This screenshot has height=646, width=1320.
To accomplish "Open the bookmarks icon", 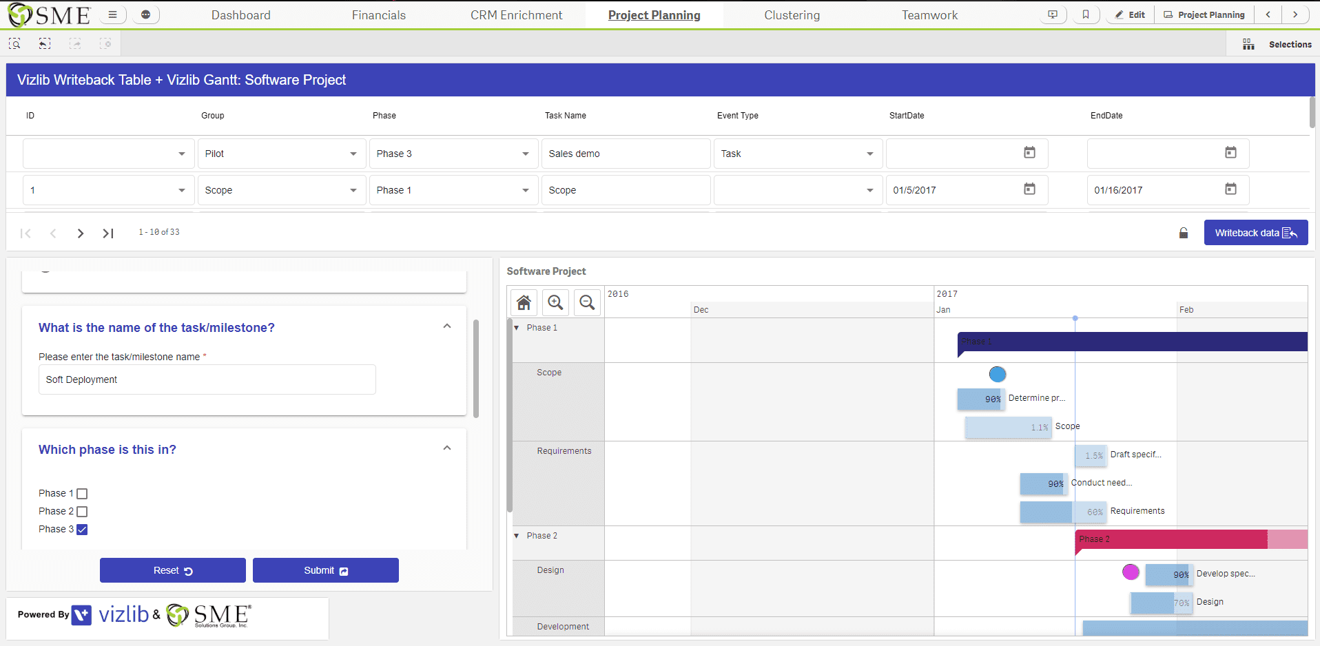I will click(x=1086, y=14).
